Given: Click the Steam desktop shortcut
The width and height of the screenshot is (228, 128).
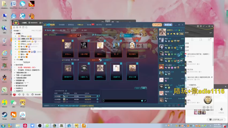Looking at the screenshot, I should (5, 116).
